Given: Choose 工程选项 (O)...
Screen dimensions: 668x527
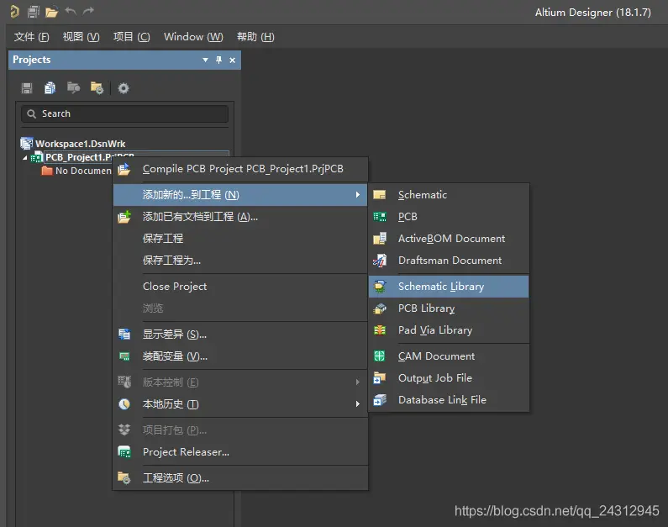Looking at the screenshot, I should coord(239,478).
